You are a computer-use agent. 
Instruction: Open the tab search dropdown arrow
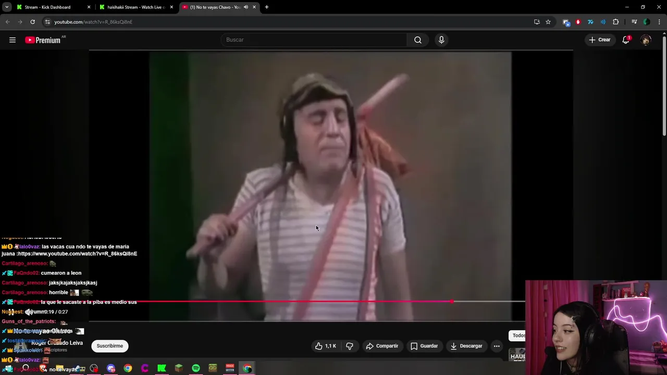click(x=7, y=7)
